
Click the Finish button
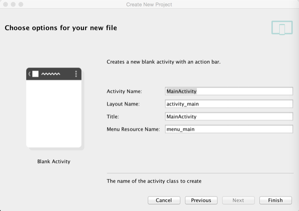click(275, 200)
